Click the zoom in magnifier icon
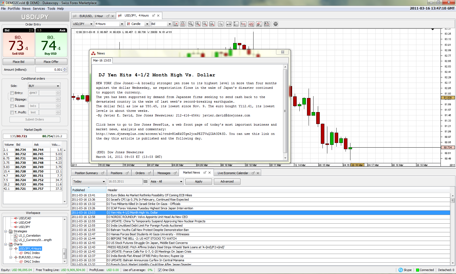 tap(198, 24)
